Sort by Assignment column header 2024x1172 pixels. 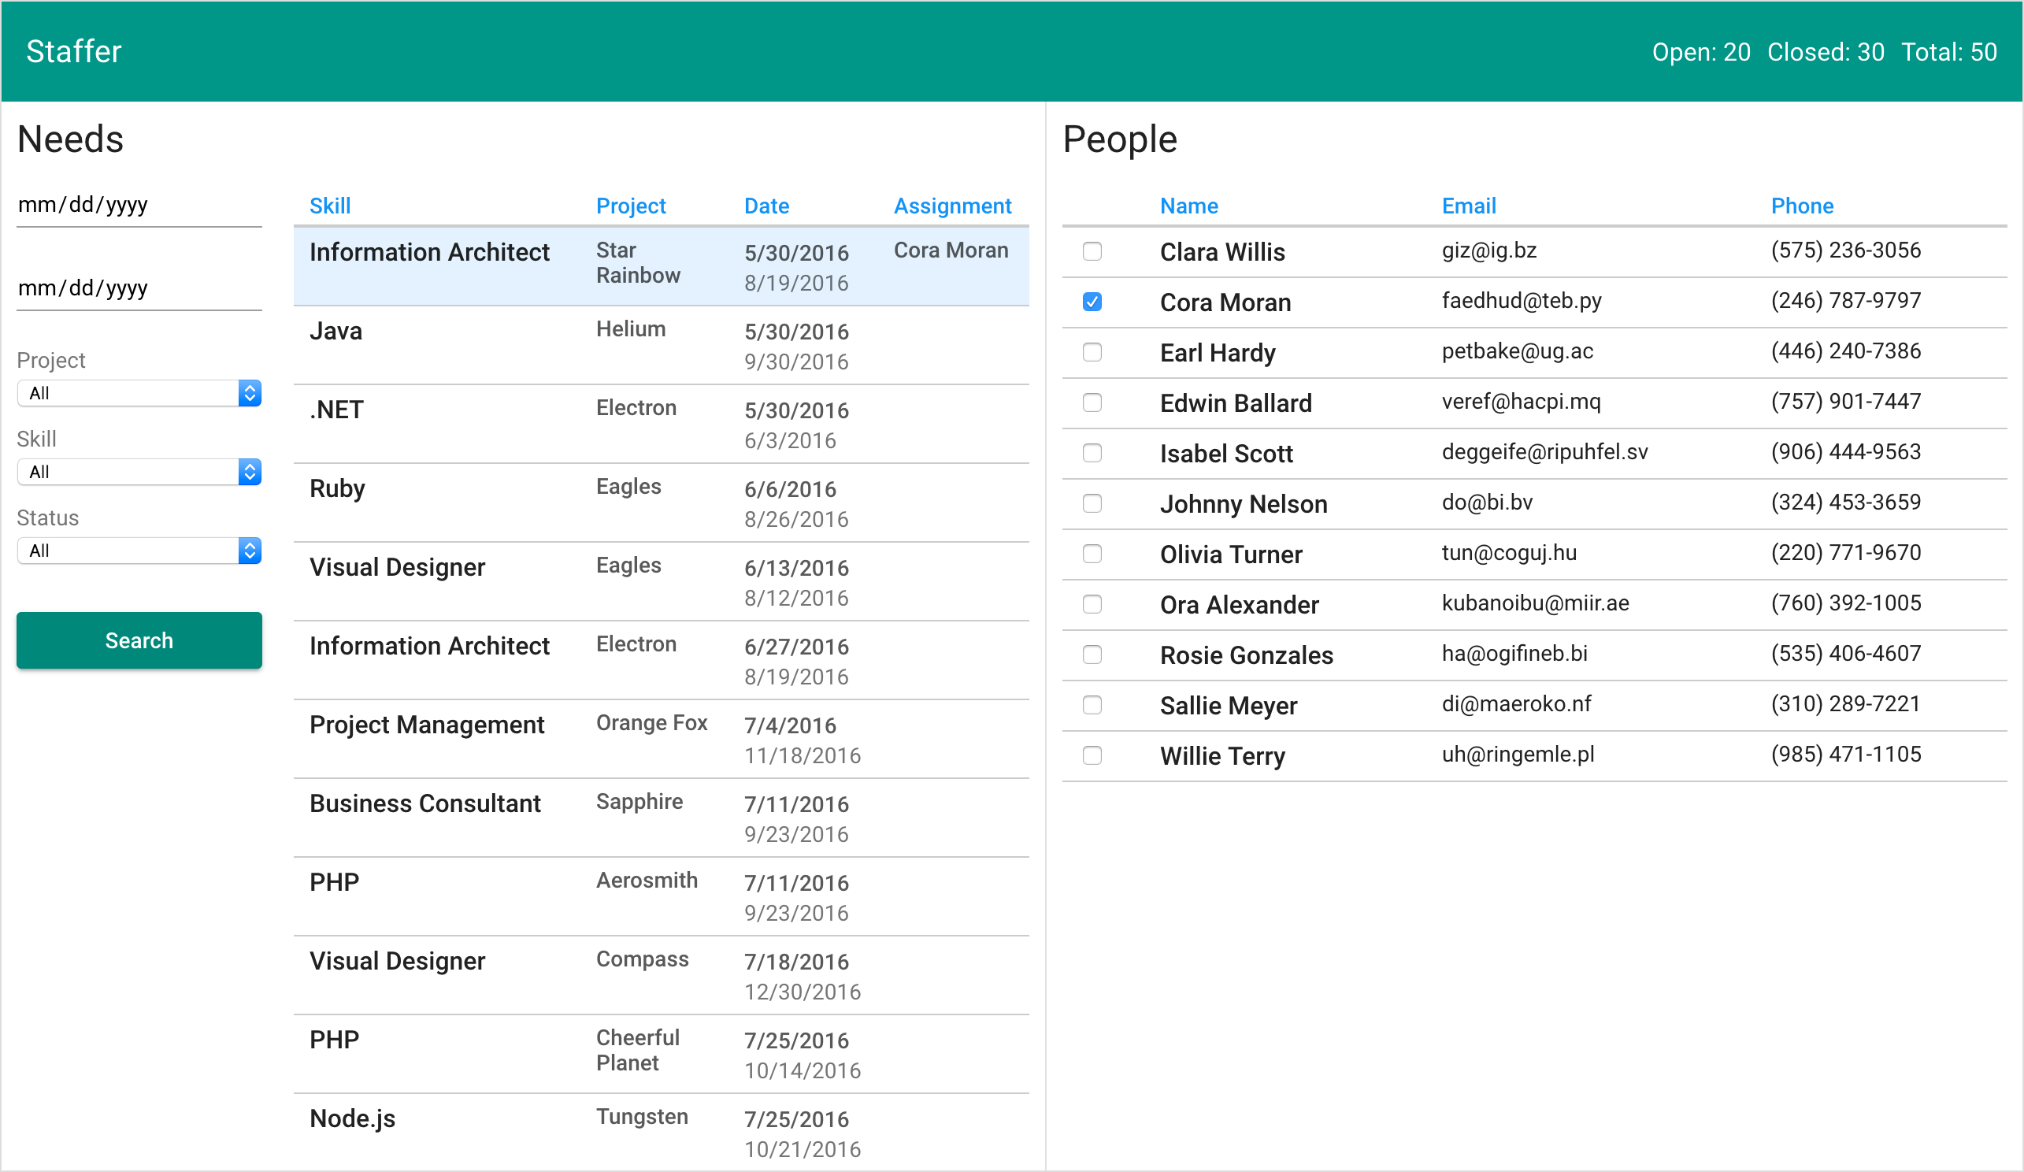[x=952, y=206]
